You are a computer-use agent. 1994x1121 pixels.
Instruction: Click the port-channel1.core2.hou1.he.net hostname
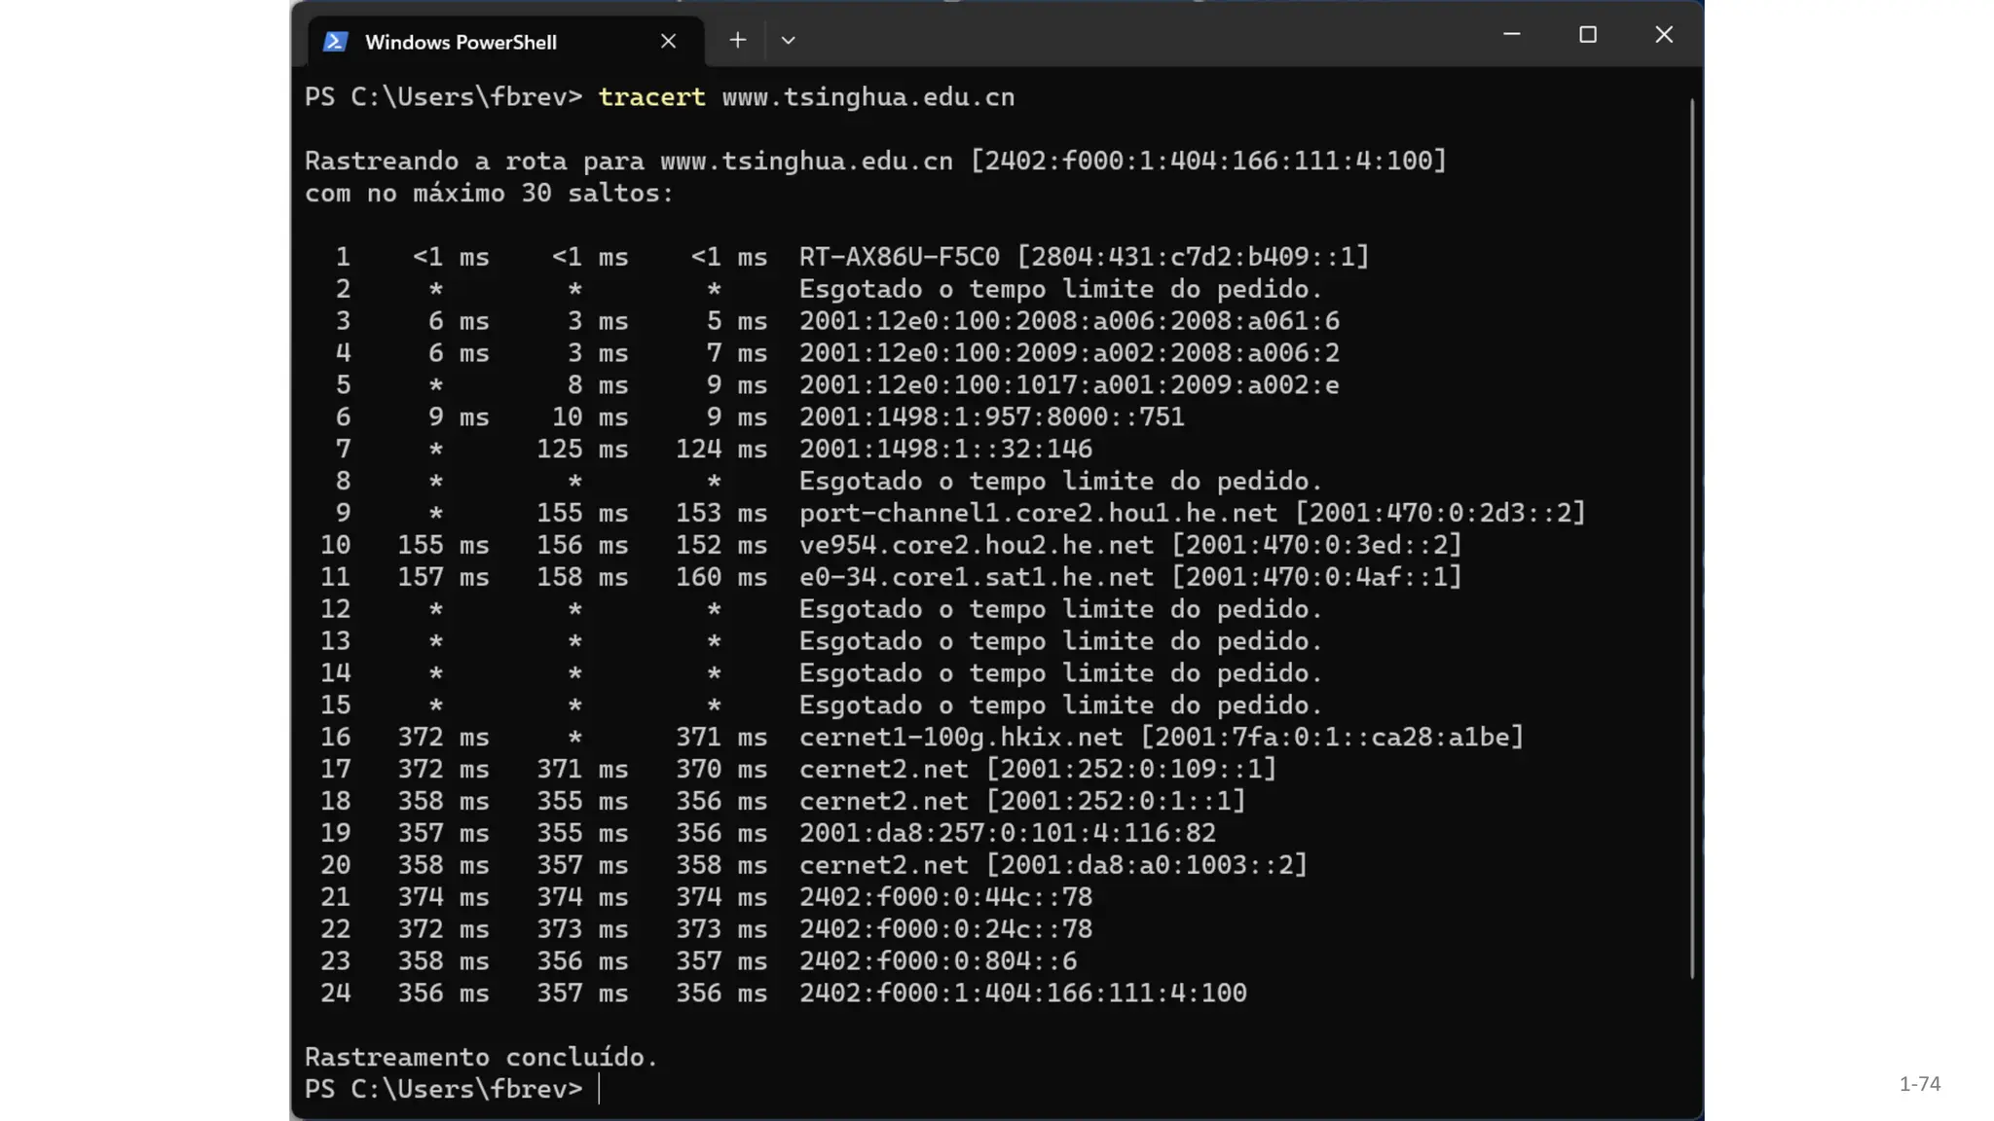(x=1038, y=513)
